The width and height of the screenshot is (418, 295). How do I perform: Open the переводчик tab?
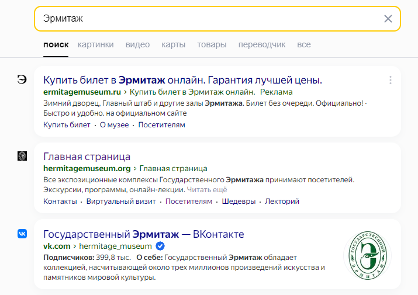[x=262, y=44]
